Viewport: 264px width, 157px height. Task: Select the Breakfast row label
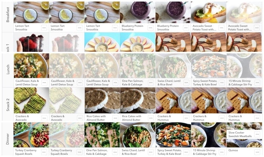[8, 15]
